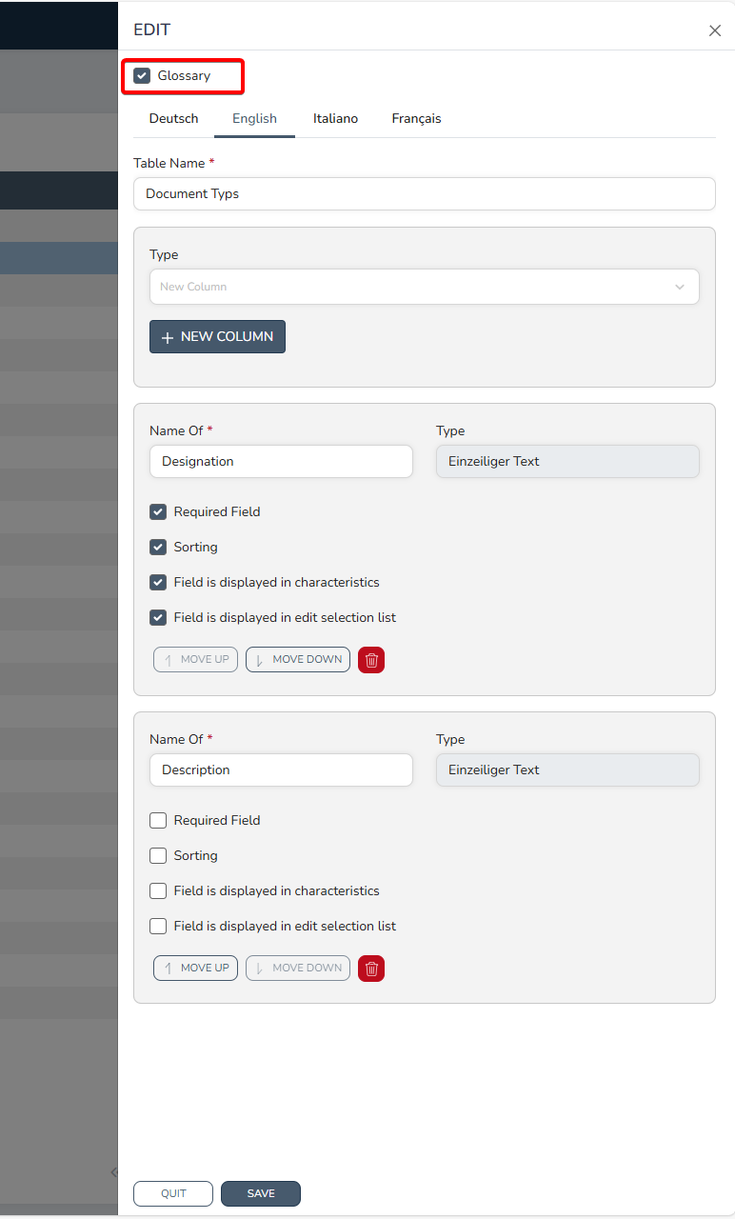Open the Français language tab
The width and height of the screenshot is (735, 1219).
(x=416, y=119)
